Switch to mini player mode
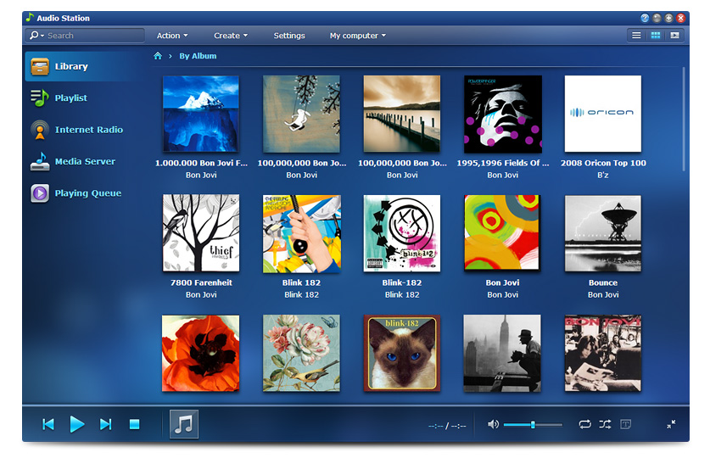Image resolution: width=710 pixels, height=458 pixels. (671, 424)
